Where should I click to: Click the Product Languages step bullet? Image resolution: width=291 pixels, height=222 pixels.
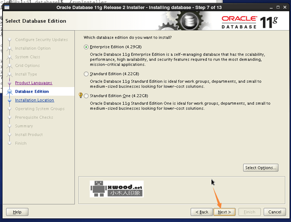pos(9,83)
